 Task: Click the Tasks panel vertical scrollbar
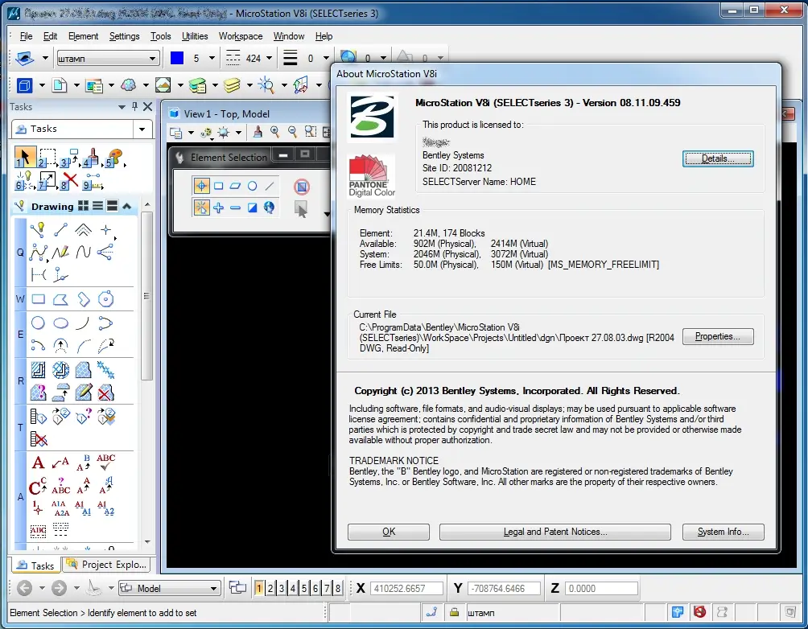coord(146,296)
